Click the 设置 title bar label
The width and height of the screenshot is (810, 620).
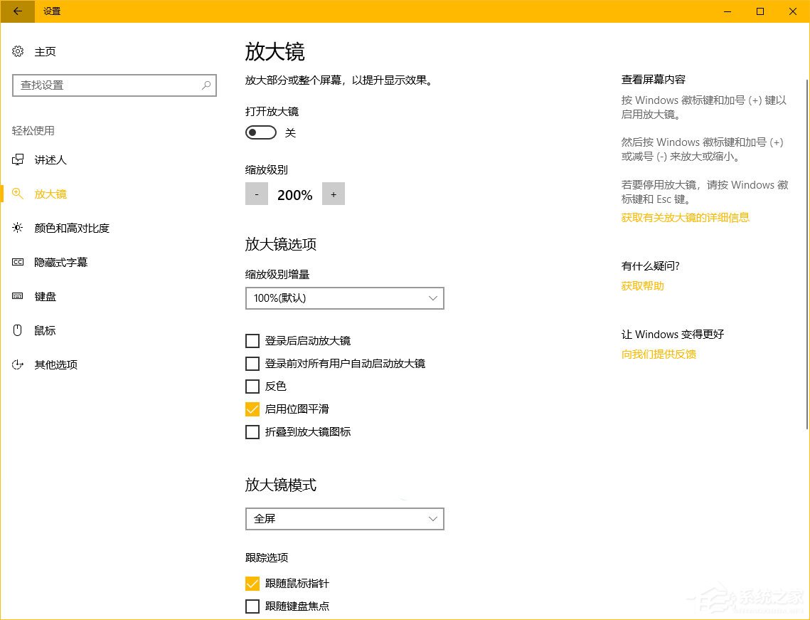[51, 11]
